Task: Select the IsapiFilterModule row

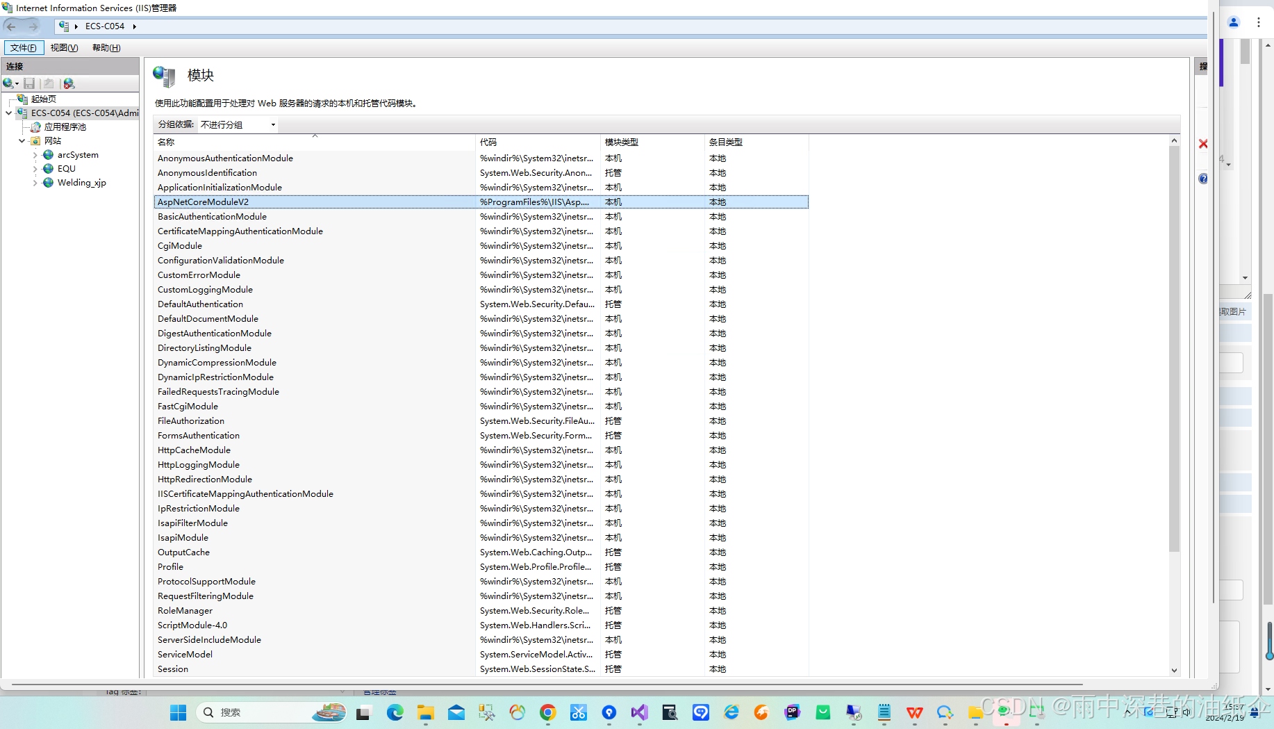Action: click(481, 523)
